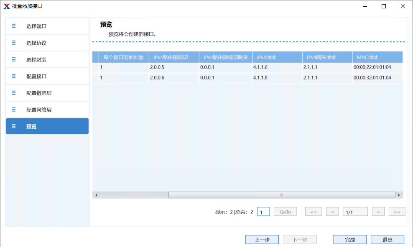The width and height of the screenshot is (413, 247).
Task: Click the menu icon beside 配置网络层 step
Action: [14, 109]
